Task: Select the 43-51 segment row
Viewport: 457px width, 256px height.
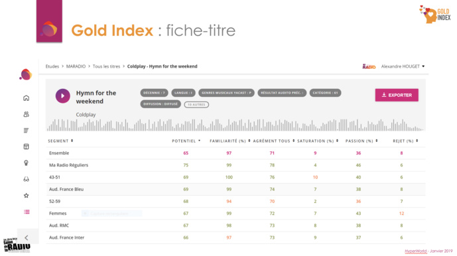Action: click(x=235, y=177)
